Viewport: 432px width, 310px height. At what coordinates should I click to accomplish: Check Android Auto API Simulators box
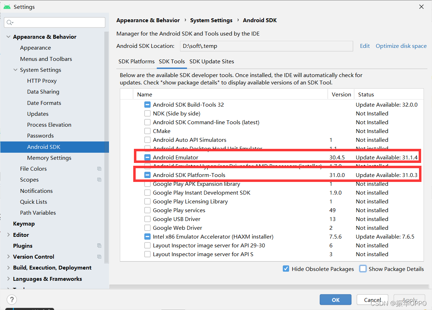coord(147,140)
